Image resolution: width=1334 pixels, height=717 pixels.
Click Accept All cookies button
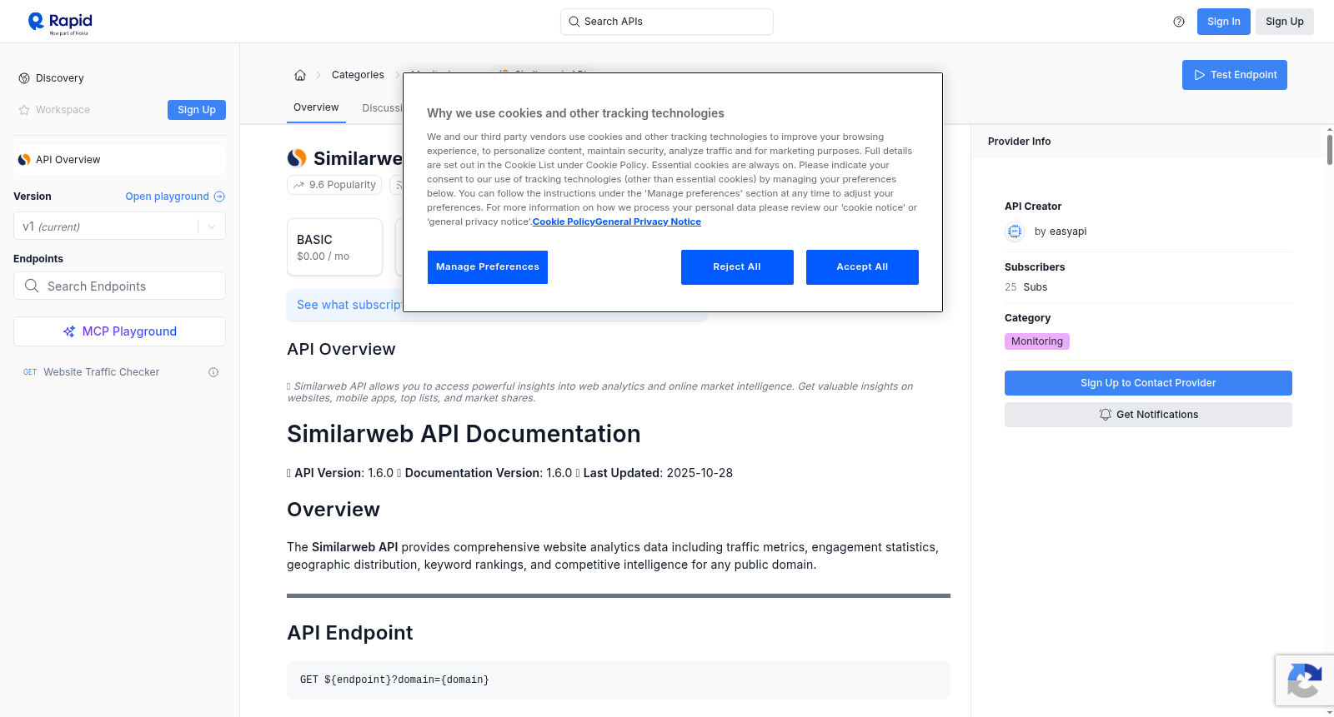point(862,267)
